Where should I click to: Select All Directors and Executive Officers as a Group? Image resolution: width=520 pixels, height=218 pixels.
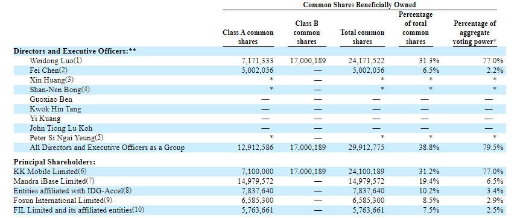point(107,148)
